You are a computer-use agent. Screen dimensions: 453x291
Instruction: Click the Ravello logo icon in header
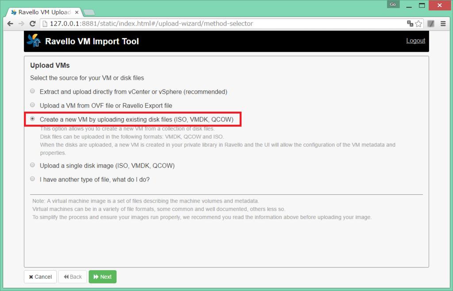(34, 41)
